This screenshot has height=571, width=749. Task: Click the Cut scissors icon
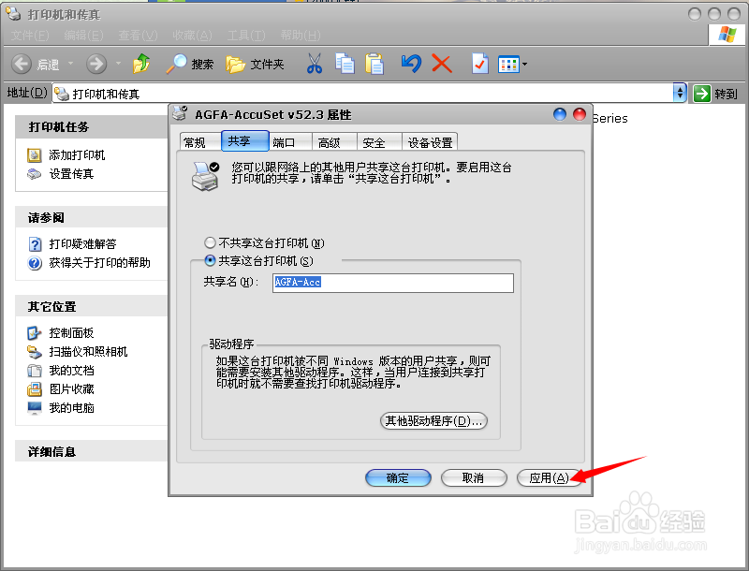314,64
